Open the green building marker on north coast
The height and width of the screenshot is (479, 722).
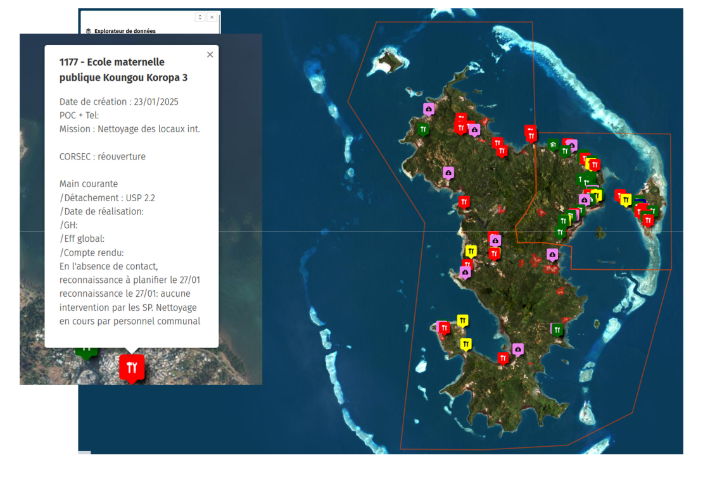click(x=554, y=146)
